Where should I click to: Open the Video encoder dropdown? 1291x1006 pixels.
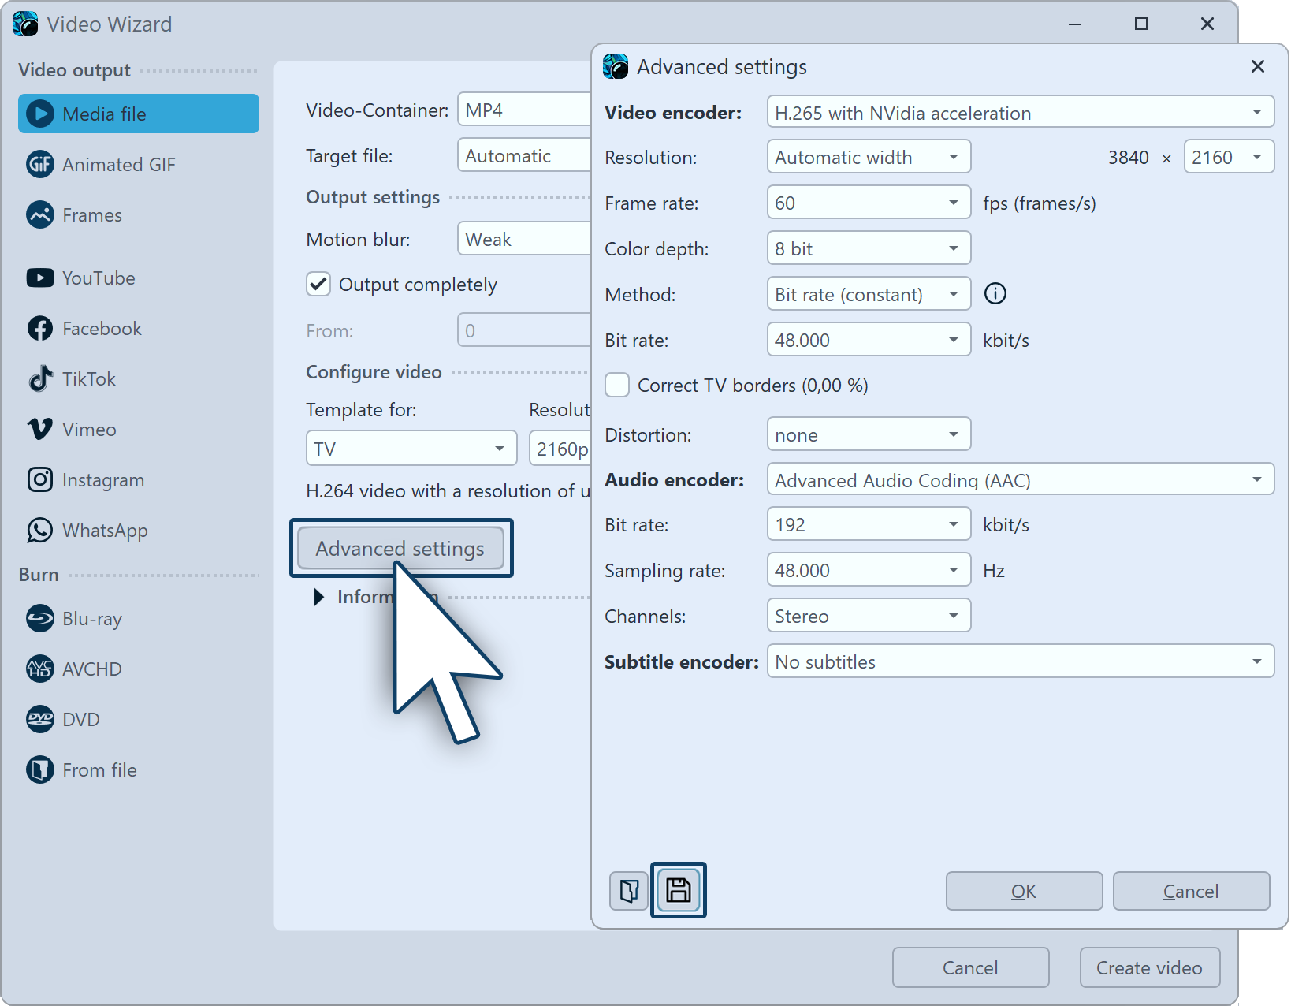pos(1020,113)
